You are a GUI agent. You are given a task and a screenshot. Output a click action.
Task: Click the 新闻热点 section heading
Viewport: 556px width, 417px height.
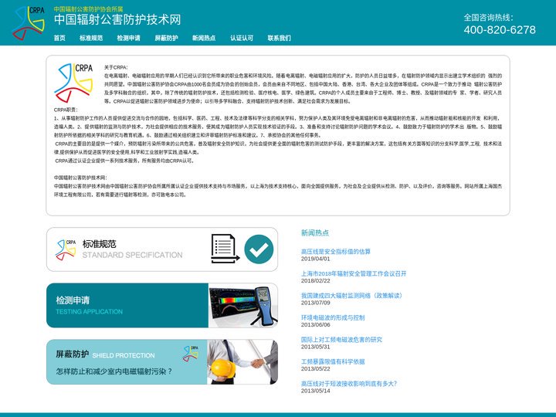point(315,232)
